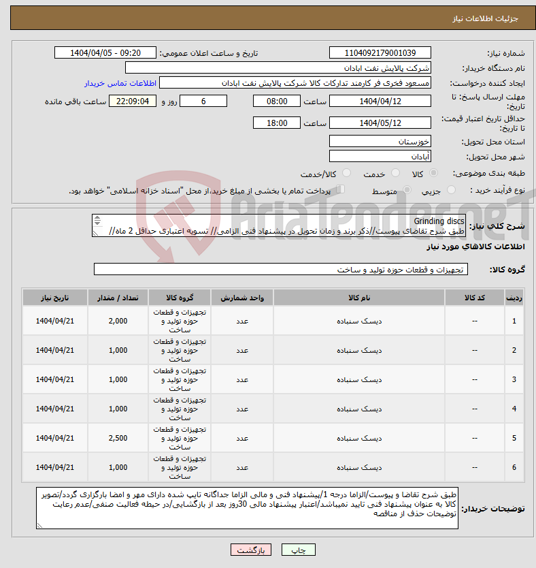Click need date 1404/04/21 in row 2
536x568 pixels.
(x=54, y=350)
